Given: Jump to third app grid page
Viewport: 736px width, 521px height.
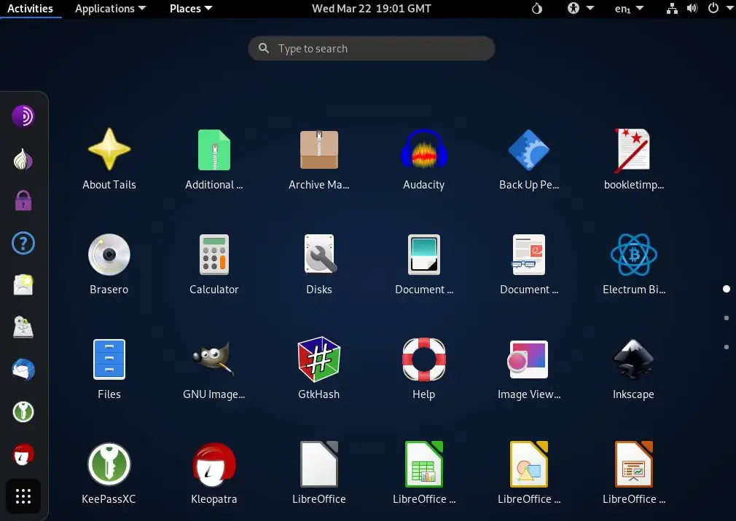Looking at the screenshot, I should [x=727, y=347].
